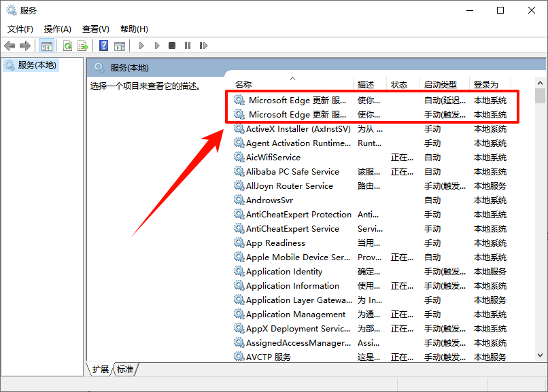Select Microsoft Edge update service with 自动(延迟 startup

click(372, 101)
